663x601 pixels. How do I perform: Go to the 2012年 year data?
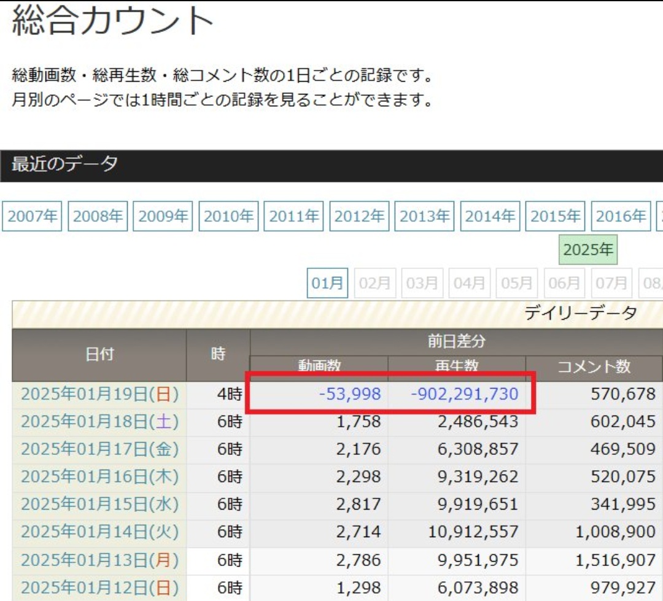click(x=359, y=216)
